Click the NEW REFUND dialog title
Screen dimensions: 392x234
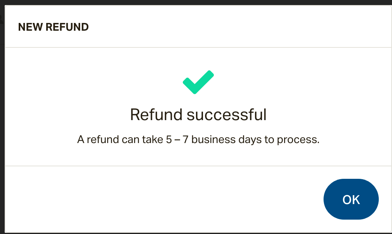click(x=53, y=27)
